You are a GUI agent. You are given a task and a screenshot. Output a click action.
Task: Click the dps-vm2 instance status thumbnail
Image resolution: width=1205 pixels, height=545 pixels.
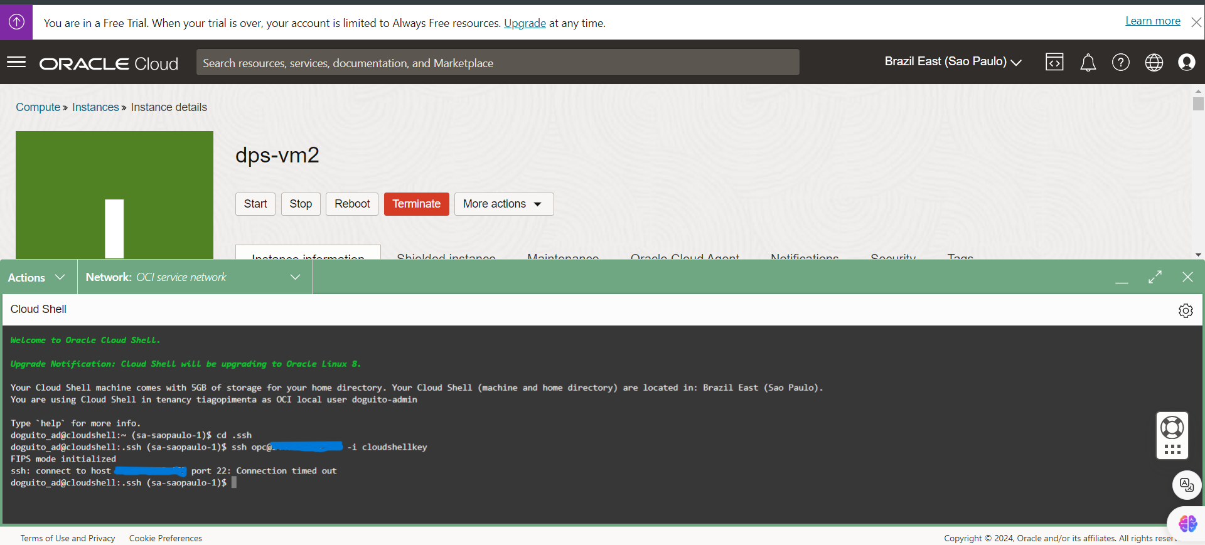point(114,194)
